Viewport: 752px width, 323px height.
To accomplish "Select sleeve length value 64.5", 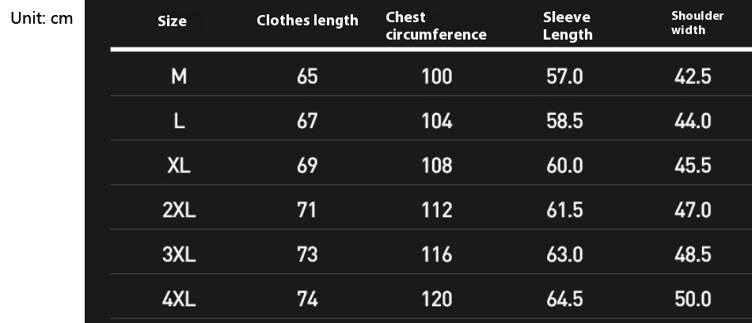I will pyautogui.click(x=564, y=299).
